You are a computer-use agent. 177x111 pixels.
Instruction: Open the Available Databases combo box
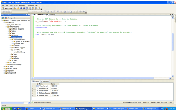[x=20, y=12]
